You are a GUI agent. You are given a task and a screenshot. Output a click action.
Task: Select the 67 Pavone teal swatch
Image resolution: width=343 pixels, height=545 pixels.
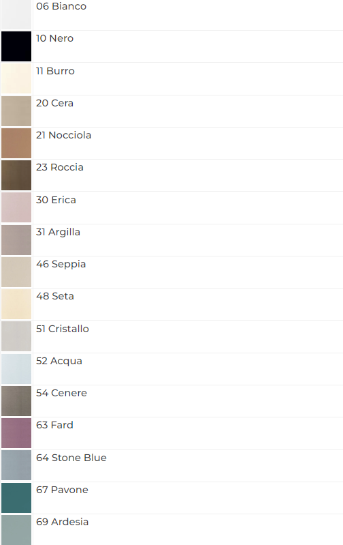pos(16,498)
